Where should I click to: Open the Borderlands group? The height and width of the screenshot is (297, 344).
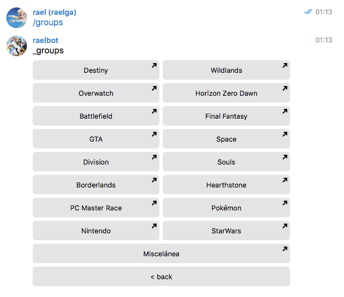pos(96,185)
